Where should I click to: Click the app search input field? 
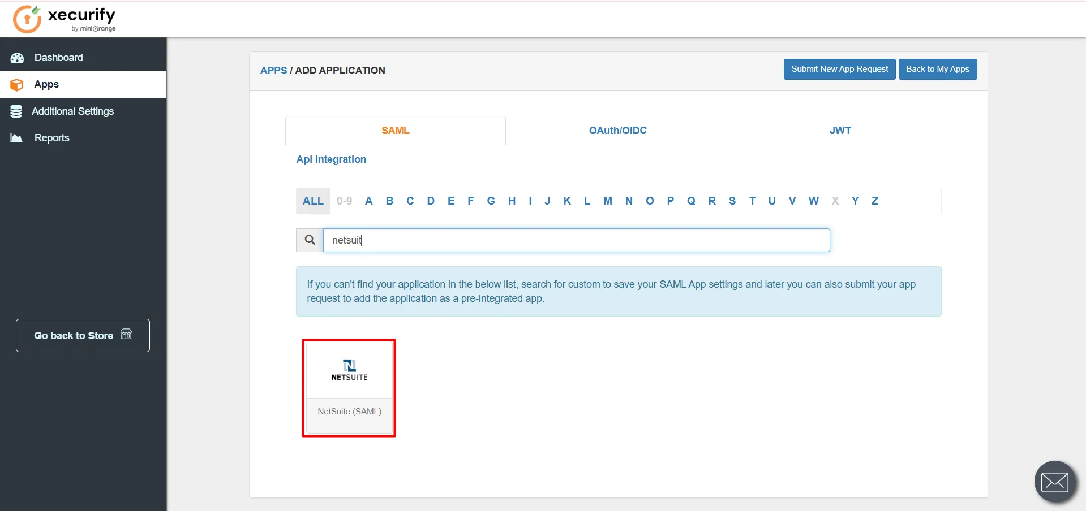[x=576, y=240]
